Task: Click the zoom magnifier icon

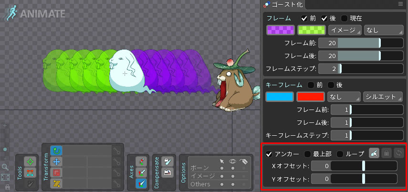Action: coord(5,167)
